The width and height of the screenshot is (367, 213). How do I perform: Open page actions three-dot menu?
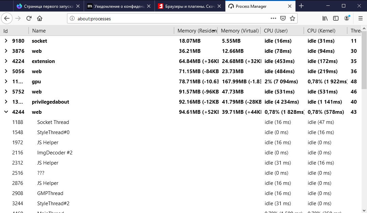(273, 18)
